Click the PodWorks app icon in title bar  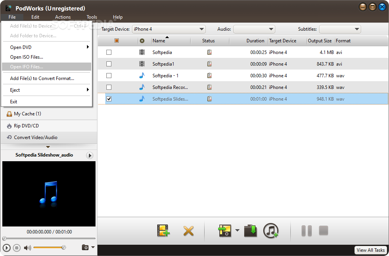(9, 8)
